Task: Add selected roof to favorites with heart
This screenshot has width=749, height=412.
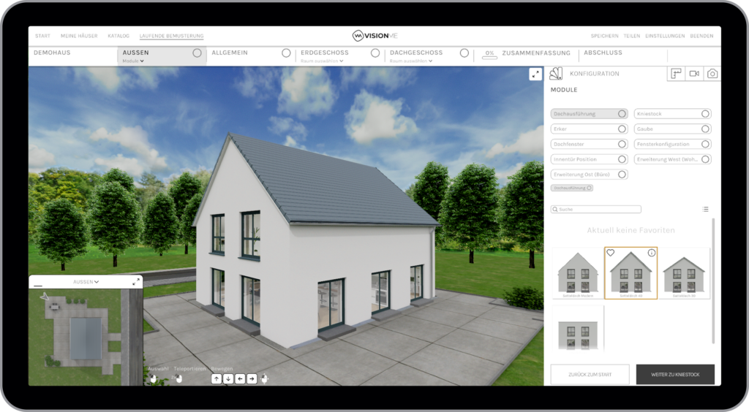Action: point(611,253)
